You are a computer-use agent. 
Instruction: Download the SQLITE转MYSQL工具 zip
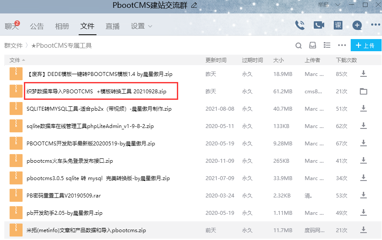tap(363, 108)
